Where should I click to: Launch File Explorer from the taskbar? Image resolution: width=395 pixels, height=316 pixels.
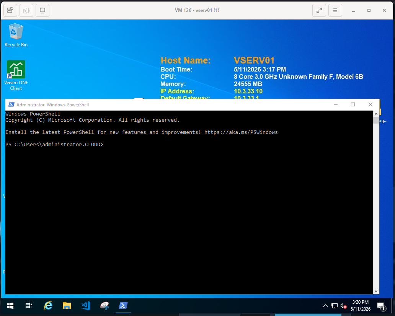click(x=67, y=306)
